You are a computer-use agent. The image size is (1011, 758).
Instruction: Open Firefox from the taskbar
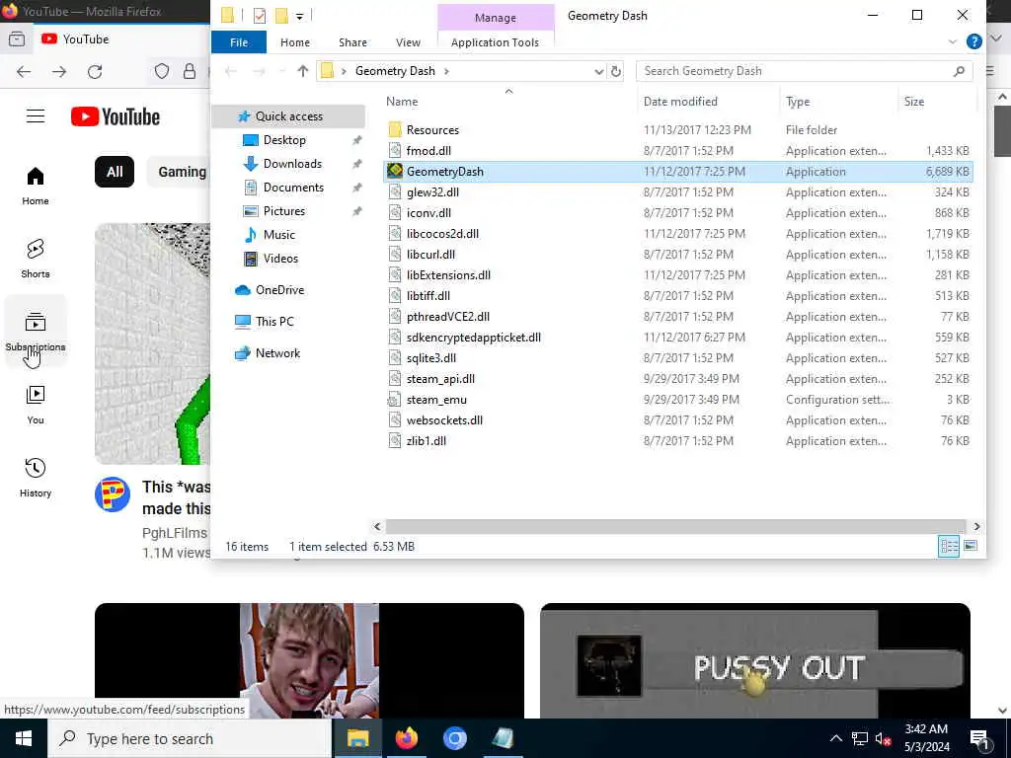[x=406, y=738]
